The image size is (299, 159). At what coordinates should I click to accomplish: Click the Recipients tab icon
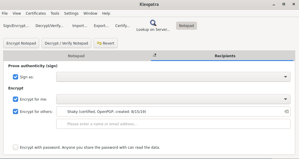155,55
